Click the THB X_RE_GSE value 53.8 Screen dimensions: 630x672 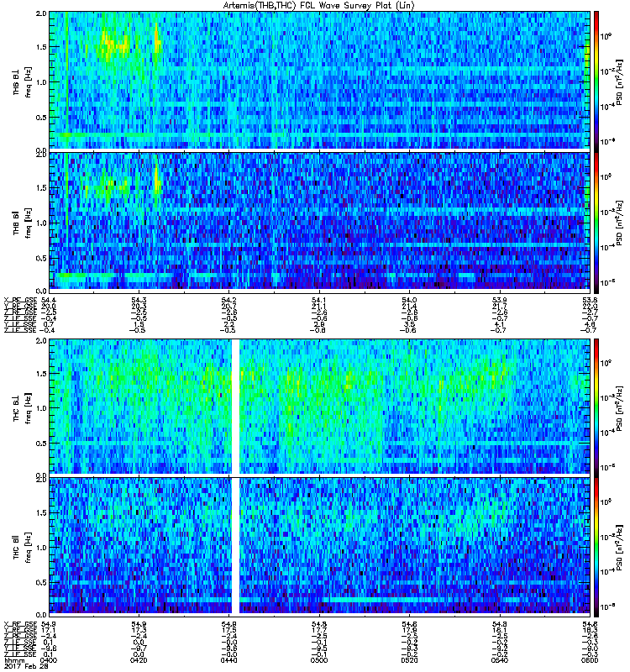coord(590,300)
